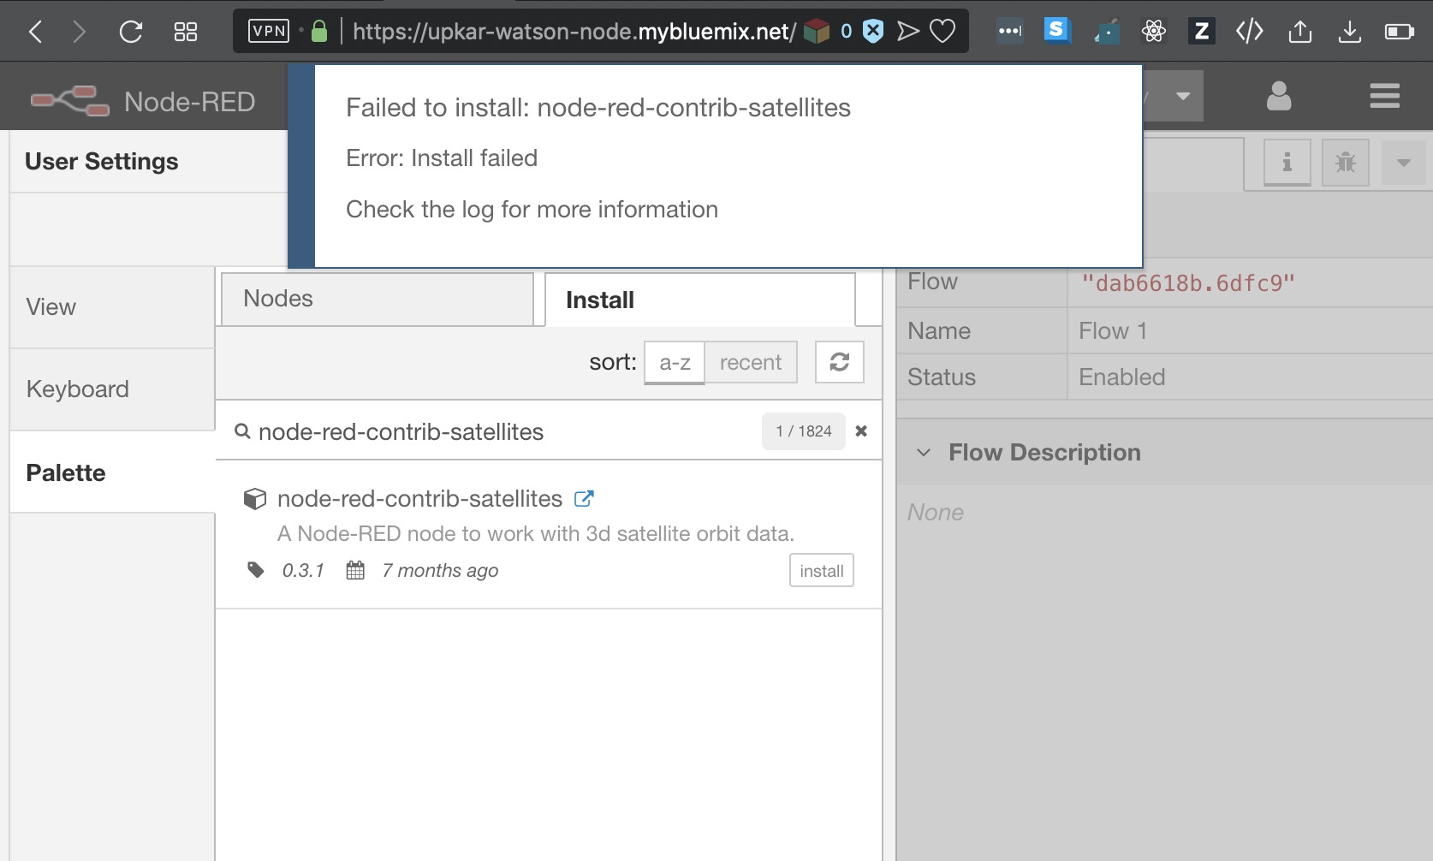Open the ad blocker shield icon
Screen dimensions: 1433x861
click(872, 32)
